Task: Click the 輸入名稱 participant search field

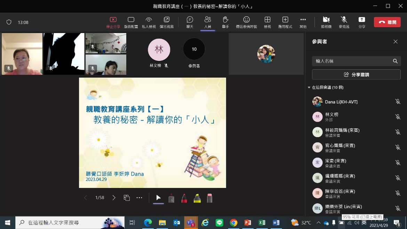Action: pyautogui.click(x=351, y=61)
